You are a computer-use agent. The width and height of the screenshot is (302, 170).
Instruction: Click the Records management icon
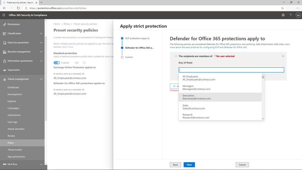tap(5, 52)
